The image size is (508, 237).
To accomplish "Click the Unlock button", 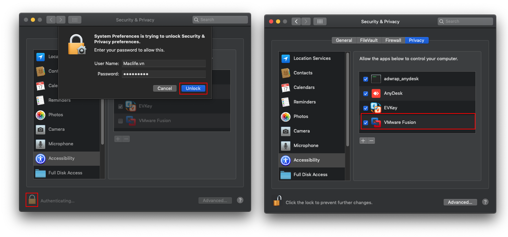I will (193, 88).
